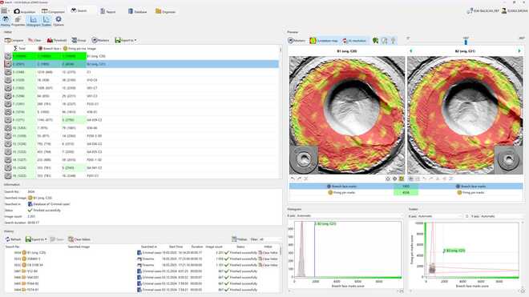Click the green map icon in Preview toolbar
The image size is (529, 297).
[375, 41]
